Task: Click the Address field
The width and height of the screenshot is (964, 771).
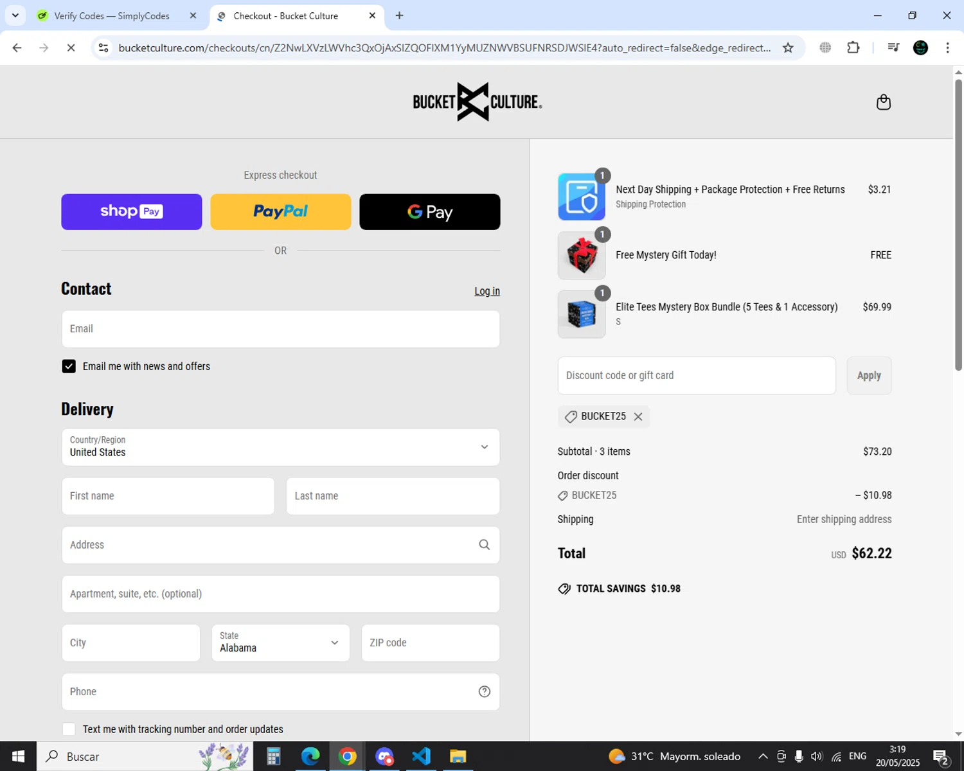Action: 281,545
